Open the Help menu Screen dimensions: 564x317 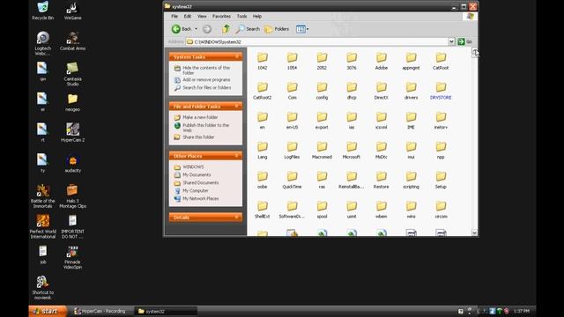[256, 16]
